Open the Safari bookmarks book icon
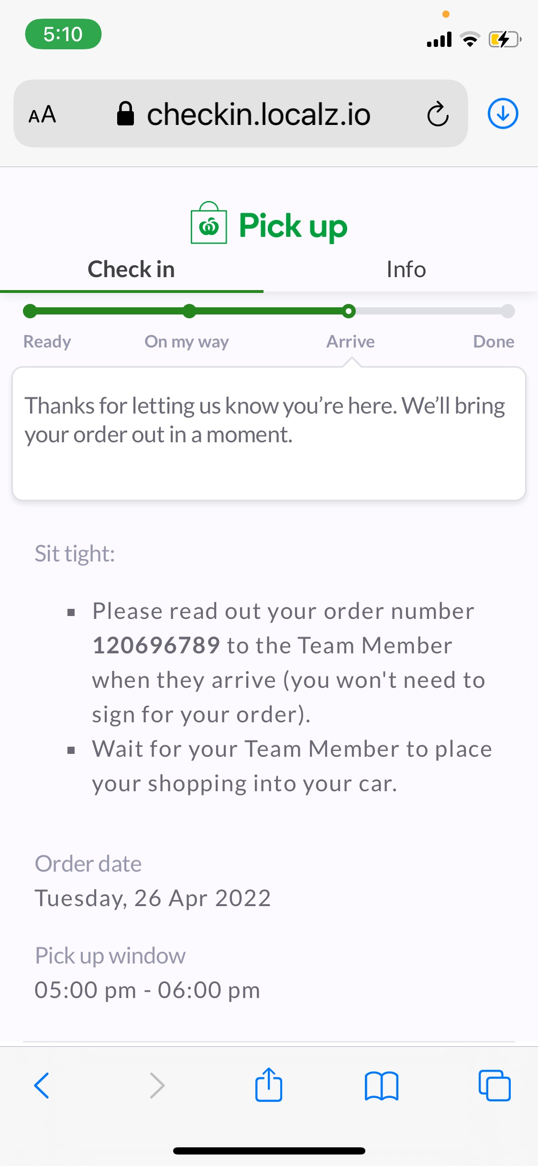538x1166 pixels. (x=381, y=1085)
